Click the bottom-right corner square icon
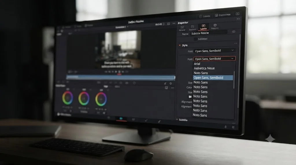This screenshot has width=296, height=165. click(x=233, y=127)
